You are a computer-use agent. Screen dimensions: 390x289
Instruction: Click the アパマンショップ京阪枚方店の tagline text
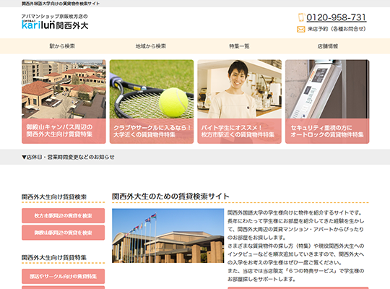(x=54, y=17)
